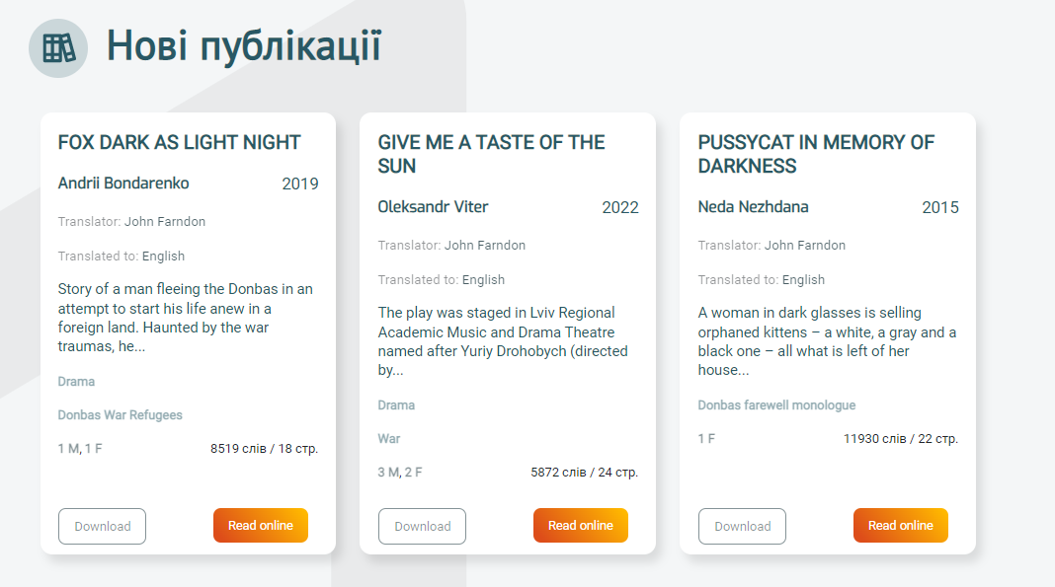Open Pussycat In Memory Of Darkness title
This screenshot has height=587, width=1055.
coord(816,154)
